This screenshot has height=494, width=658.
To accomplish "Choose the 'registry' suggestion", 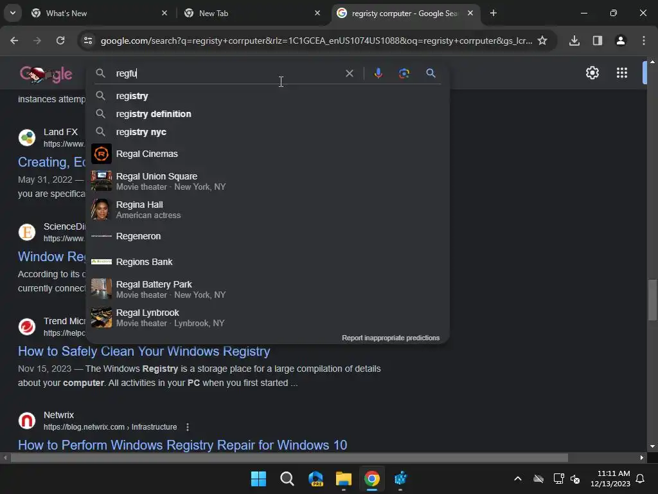I will coord(268,96).
